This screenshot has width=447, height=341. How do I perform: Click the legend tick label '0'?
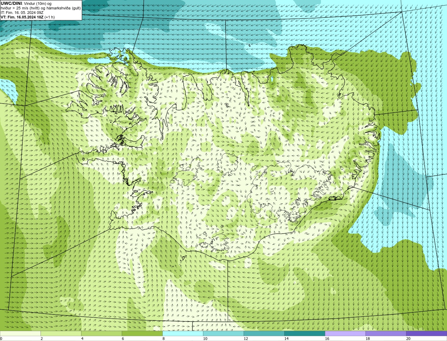[x=1, y=339]
